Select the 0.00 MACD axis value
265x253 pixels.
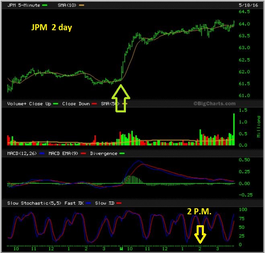point(244,183)
